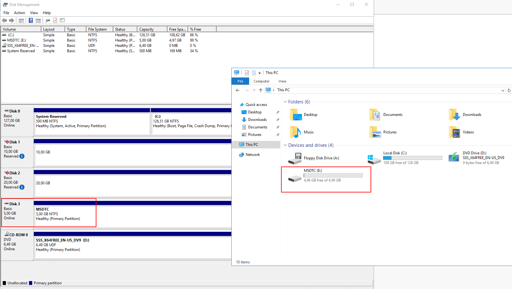Open the View ribbon tab in Explorer

(282, 81)
